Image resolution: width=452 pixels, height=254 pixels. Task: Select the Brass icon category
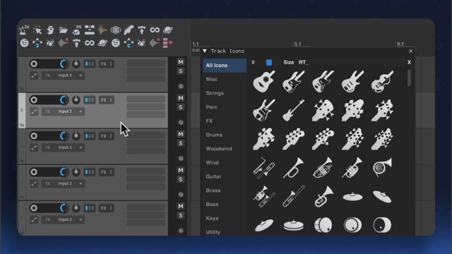click(x=213, y=190)
